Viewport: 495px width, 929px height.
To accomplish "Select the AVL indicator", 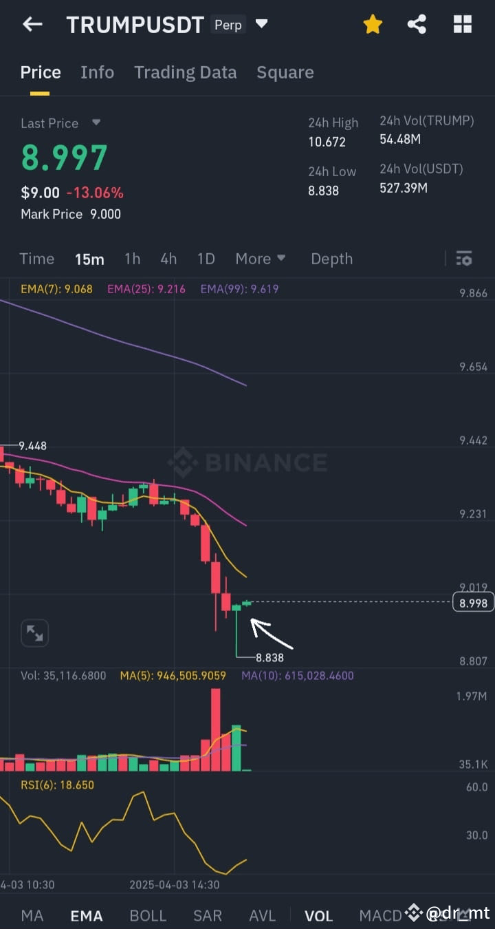I will pyautogui.click(x=262, y=915).
